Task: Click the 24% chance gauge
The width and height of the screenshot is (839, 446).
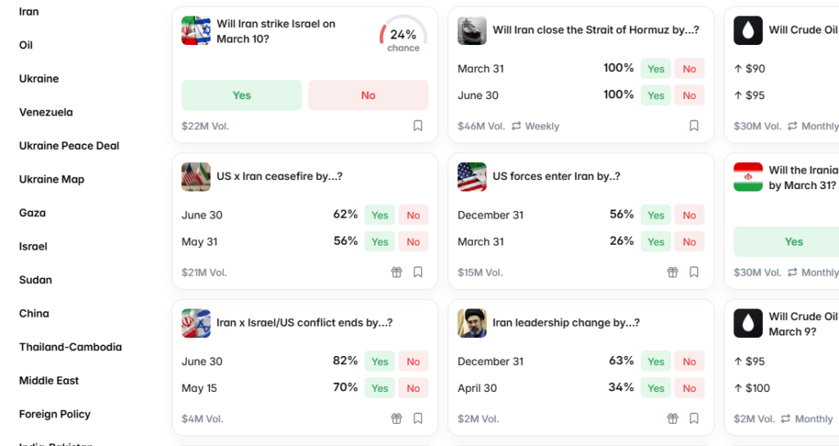Action: (403, 35)
